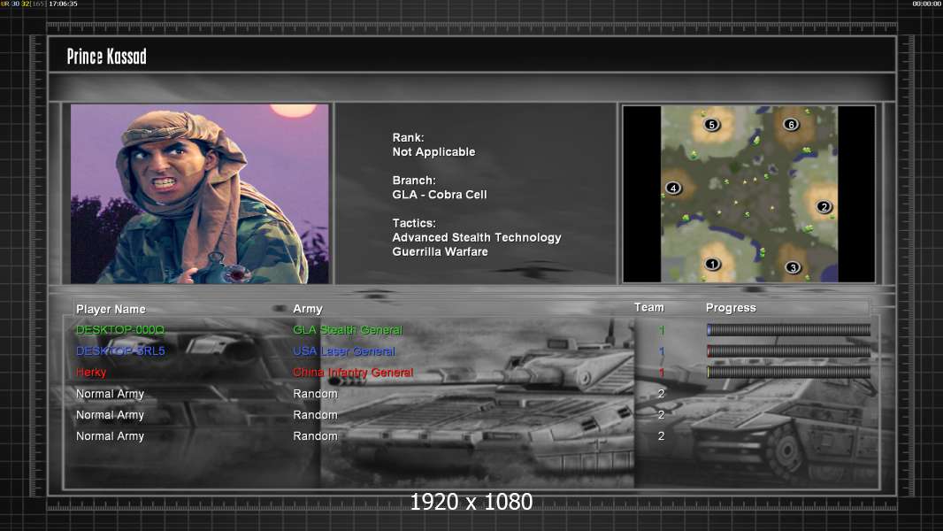Click player name 'Herky'
This screenshot has width=943, height=531.
(91, 373)
